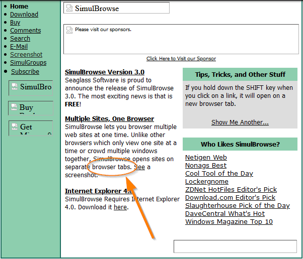Click the broken Get image in sidebar
The height and width of the screenshot is (259, 303).
pos(31,128)
